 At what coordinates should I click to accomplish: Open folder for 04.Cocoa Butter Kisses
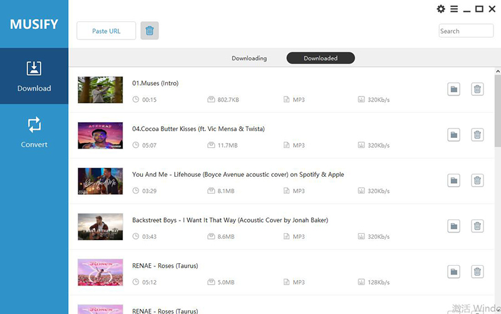pos(453,135)
